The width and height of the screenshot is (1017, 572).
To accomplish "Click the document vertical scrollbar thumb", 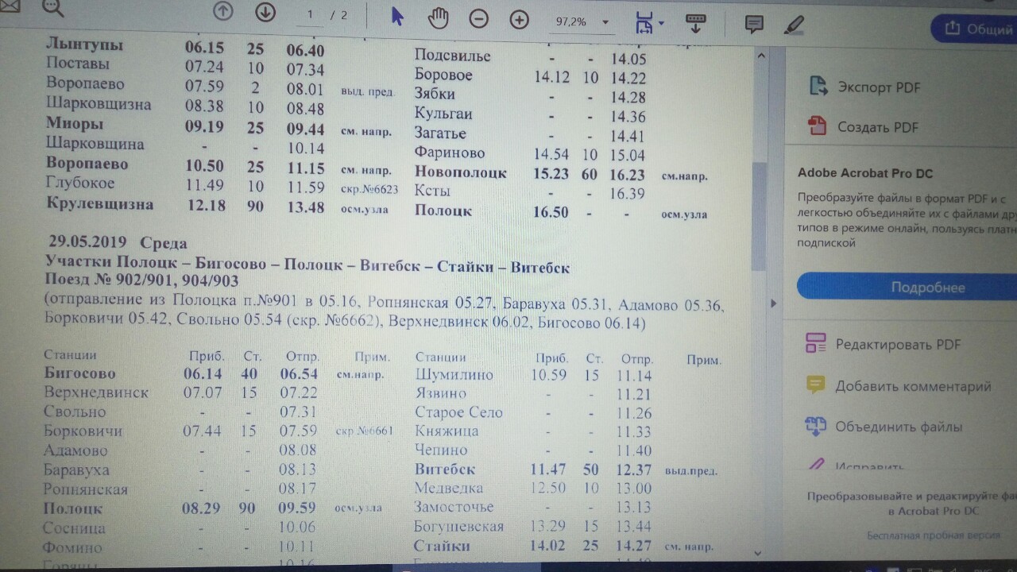I will [x=760, y=214].
